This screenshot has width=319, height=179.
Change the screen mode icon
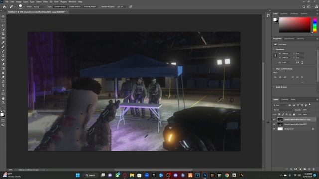coord(3,125)
